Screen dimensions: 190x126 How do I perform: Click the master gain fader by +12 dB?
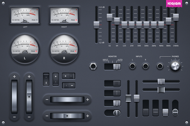[97, 25]
